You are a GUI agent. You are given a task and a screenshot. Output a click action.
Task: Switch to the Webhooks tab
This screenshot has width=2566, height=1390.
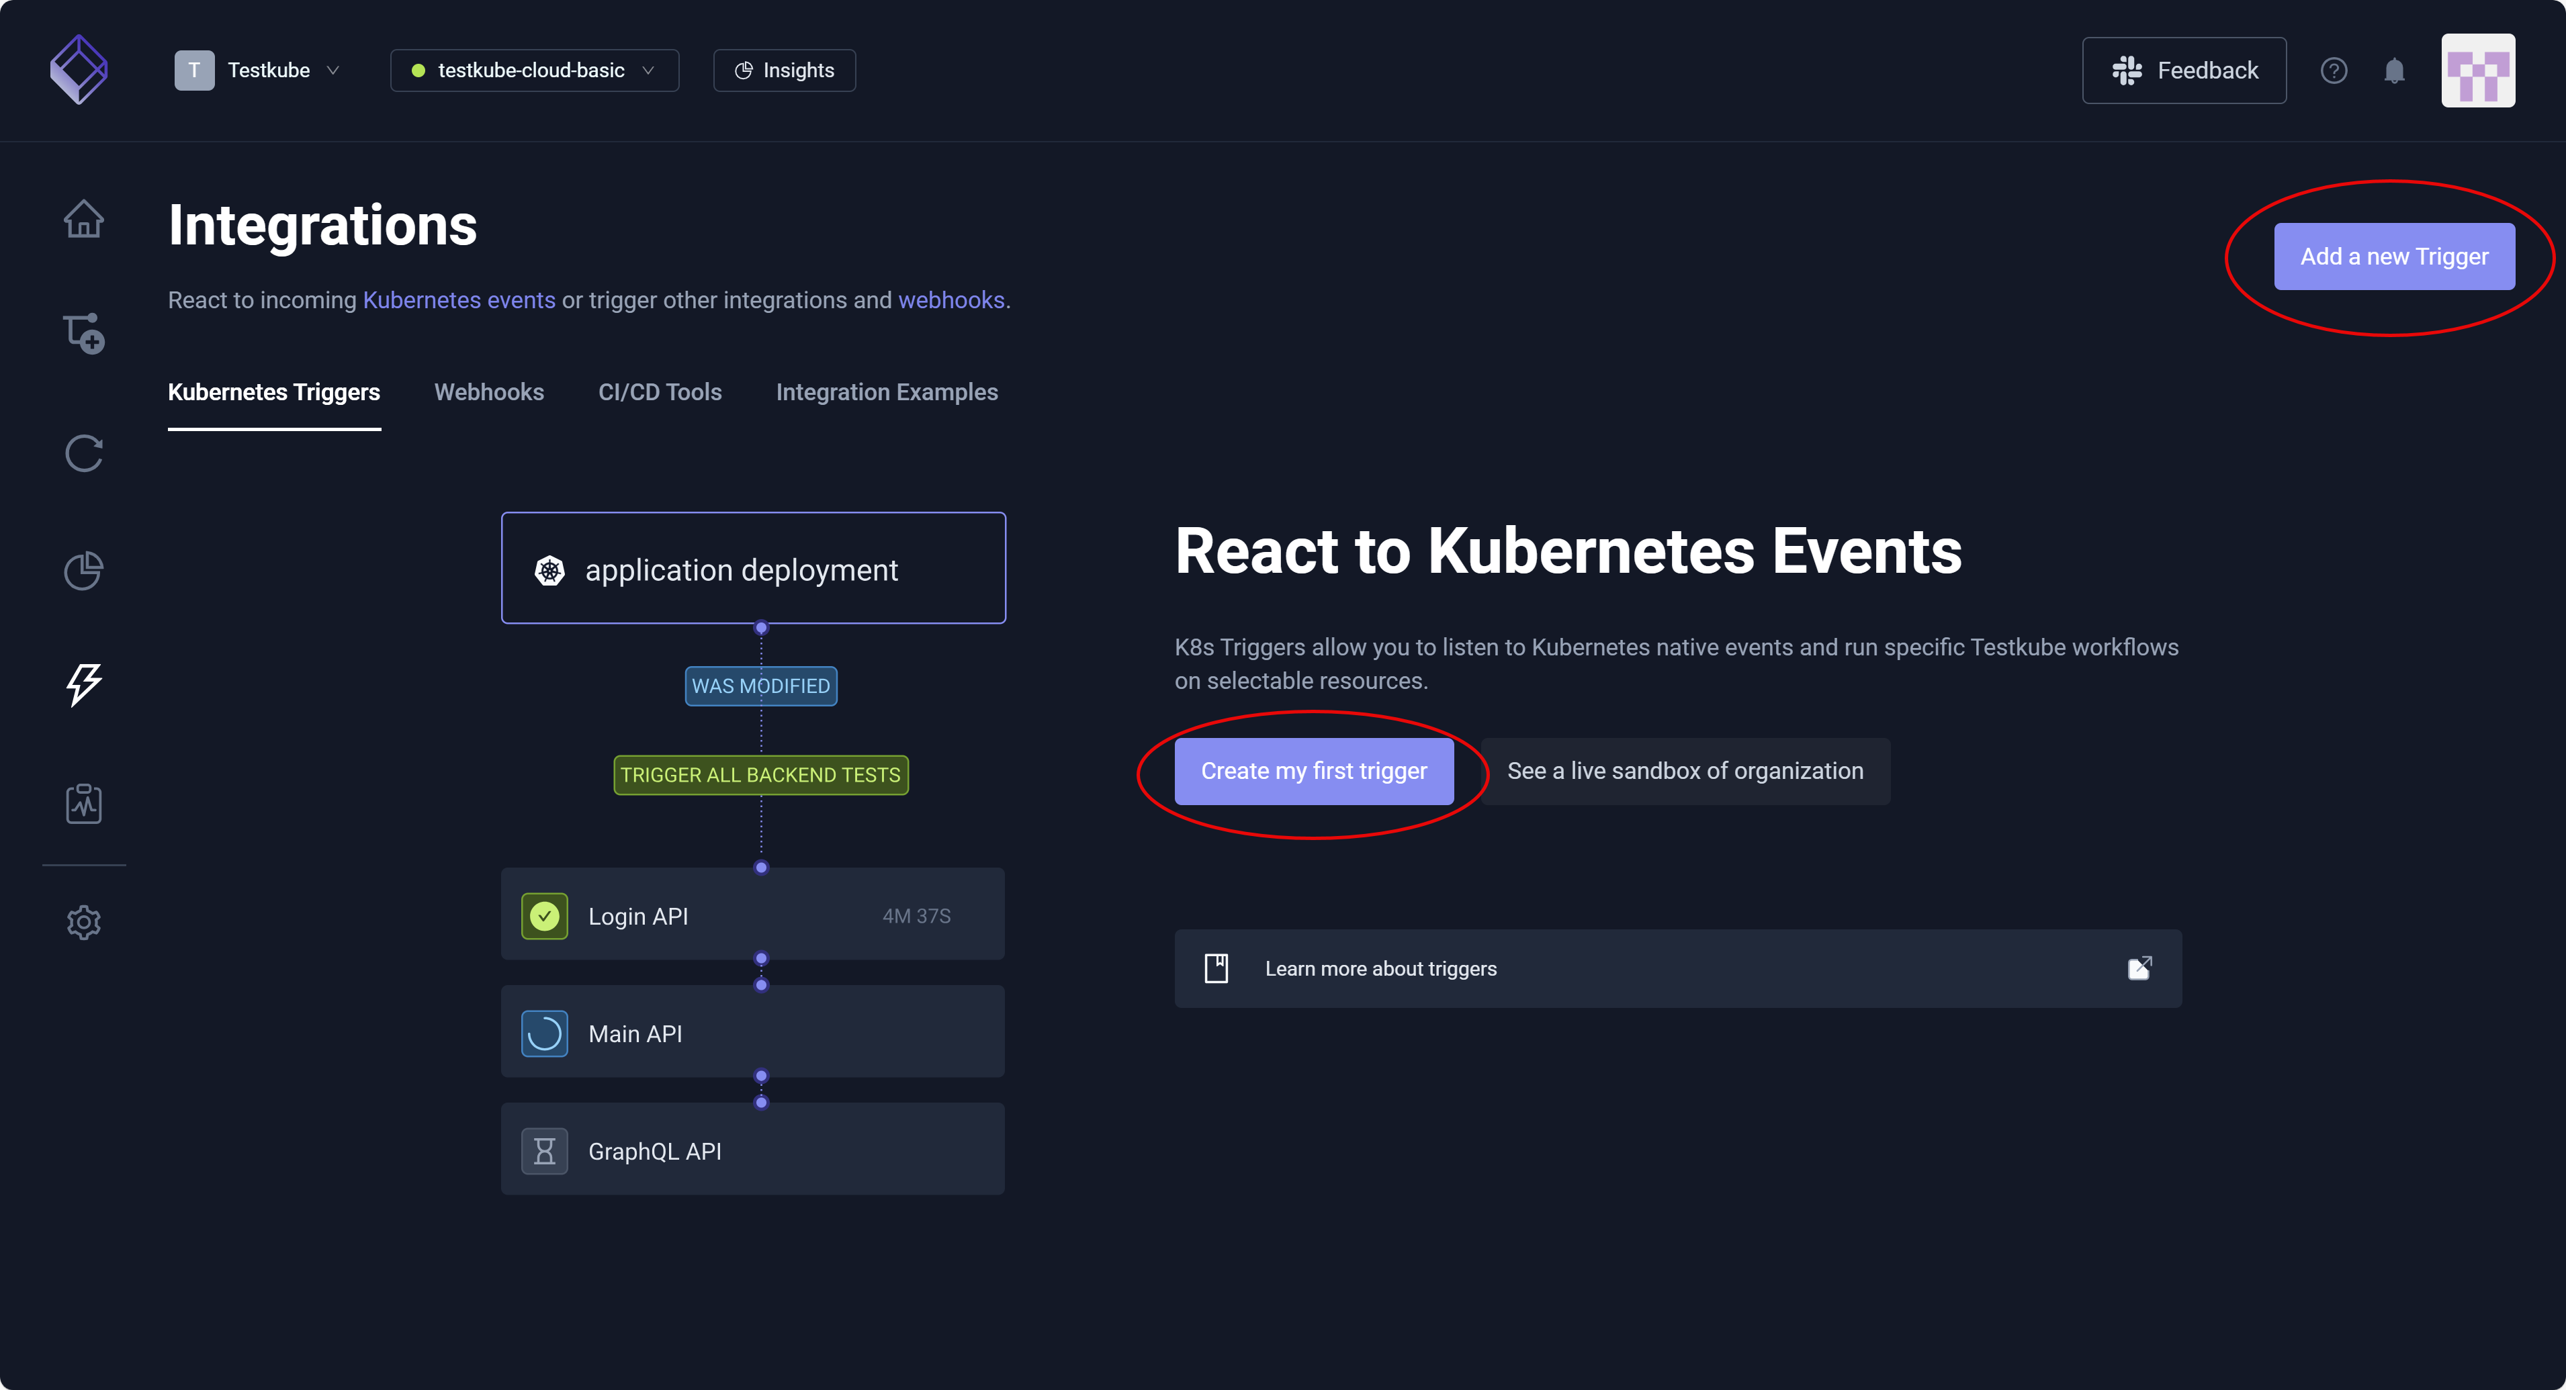click(489, 392)
